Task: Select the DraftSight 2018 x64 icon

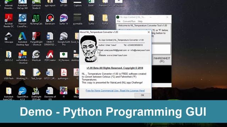Action: (x=36, y=93)
